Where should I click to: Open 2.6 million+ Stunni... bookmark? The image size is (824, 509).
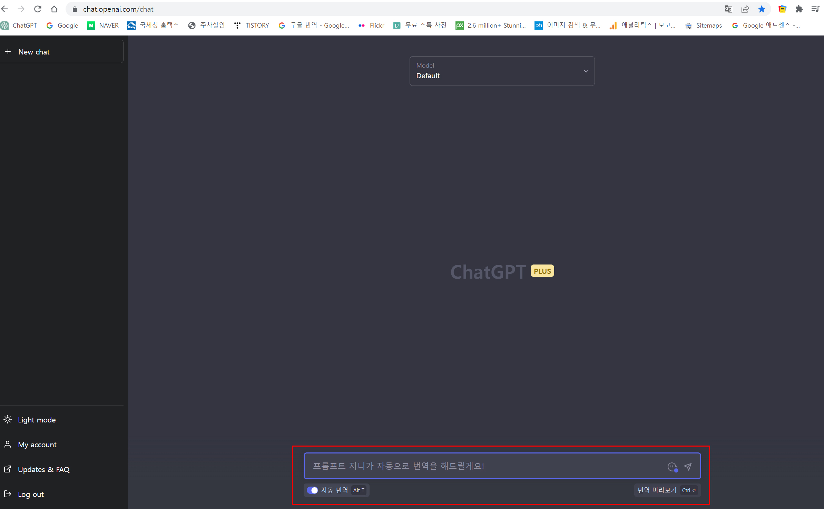click(491, 25)
